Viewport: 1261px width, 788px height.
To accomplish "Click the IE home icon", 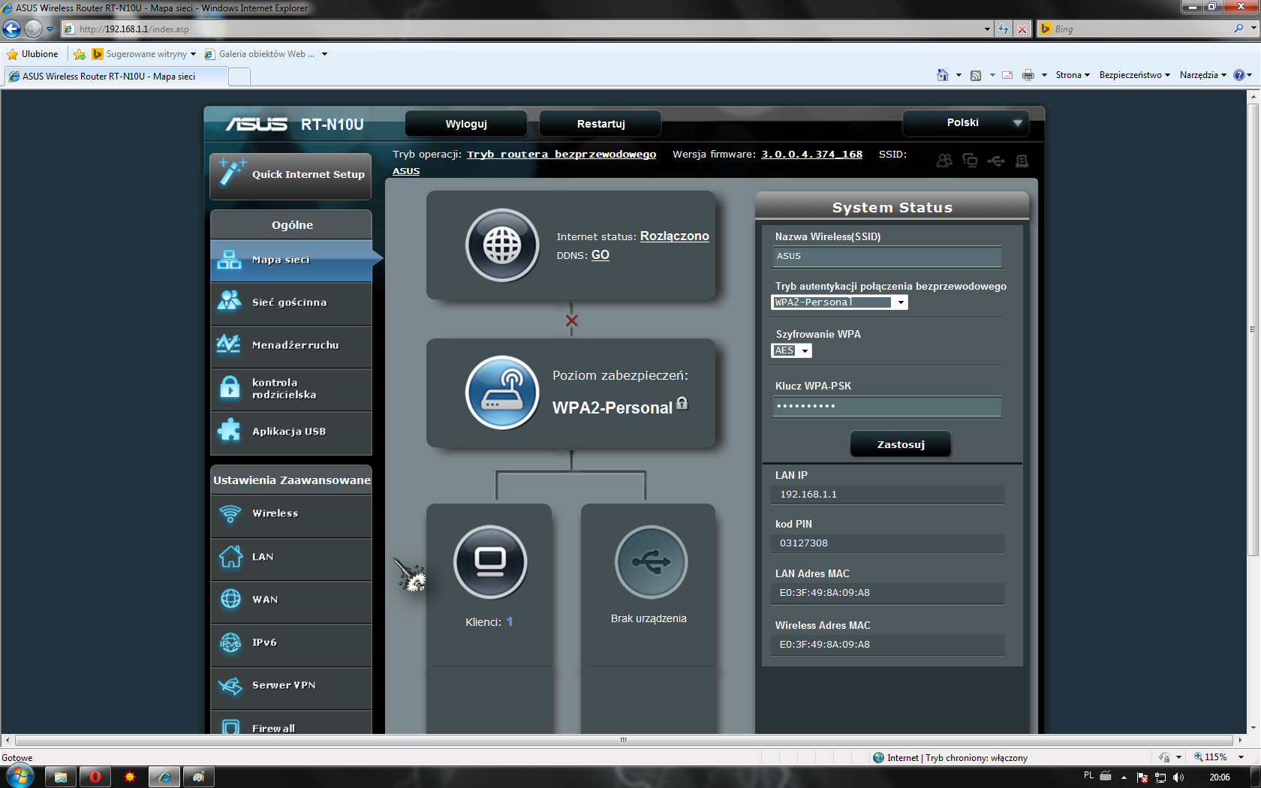I will click(943, 75).
